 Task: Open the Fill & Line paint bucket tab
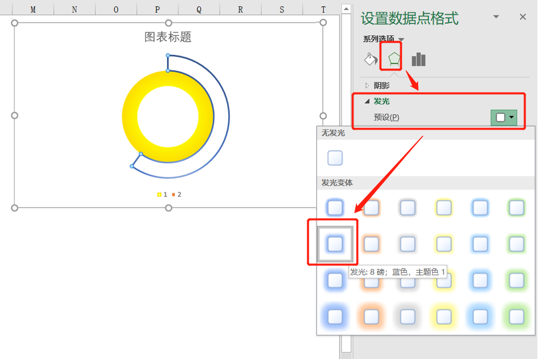coord(370,59)
